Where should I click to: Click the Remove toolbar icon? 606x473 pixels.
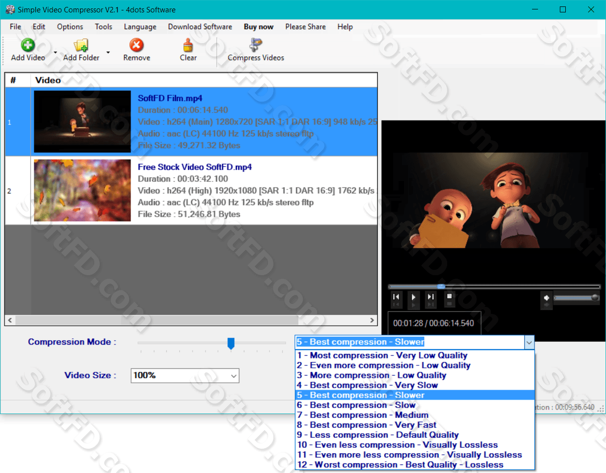[x=136, y=45]
